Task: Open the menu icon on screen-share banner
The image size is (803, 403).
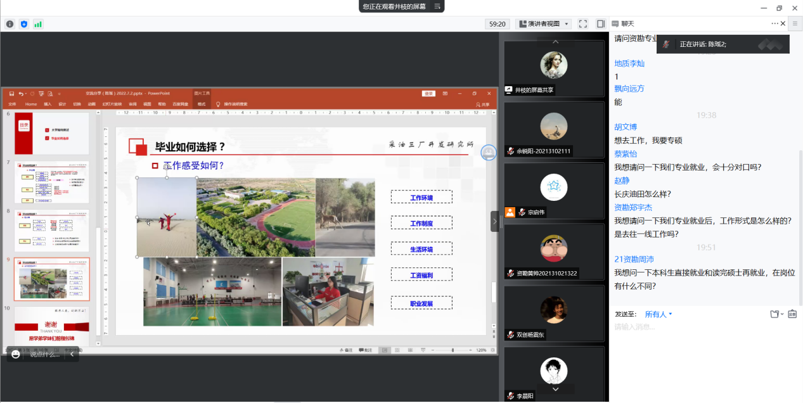Action: [x=437, y=6]
